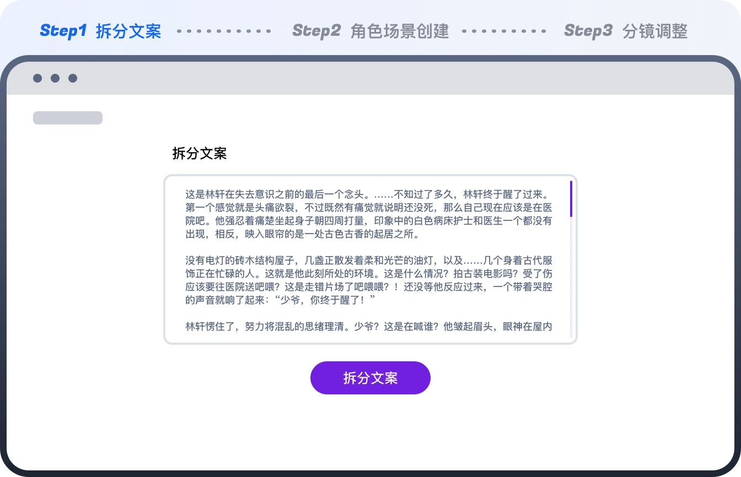Click the Step3 badge icon
Viewport: 741px width, 477px height.
coord(588,31)
